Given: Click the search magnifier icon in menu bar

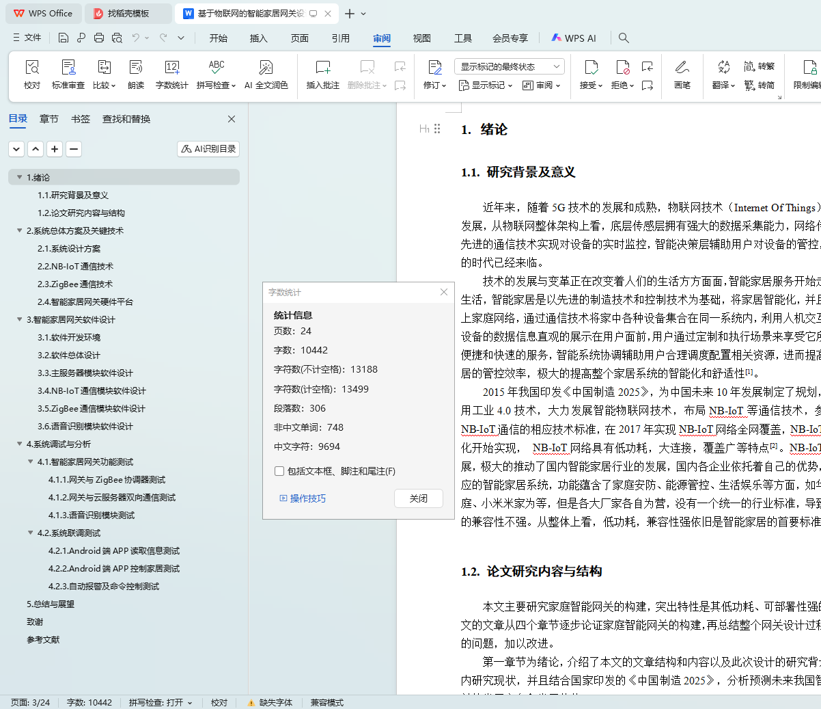Looking at the screenshot, I should (624, 38).
